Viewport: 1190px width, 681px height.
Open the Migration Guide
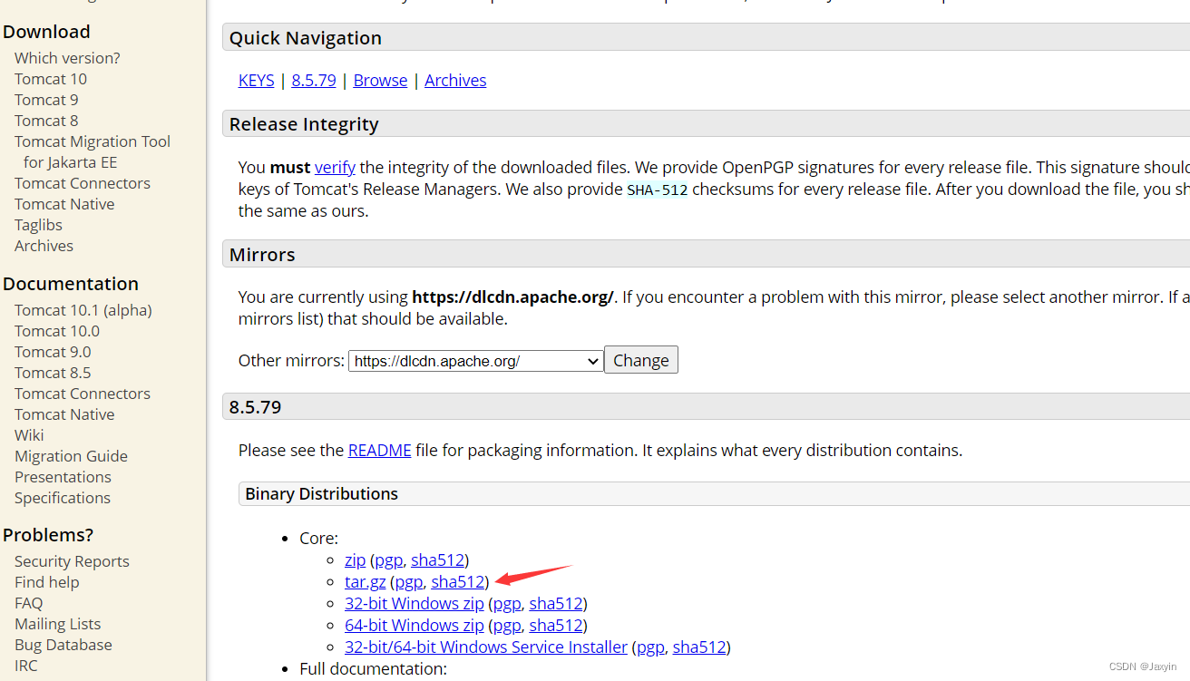pyautogui.click(x=71, y=456)
